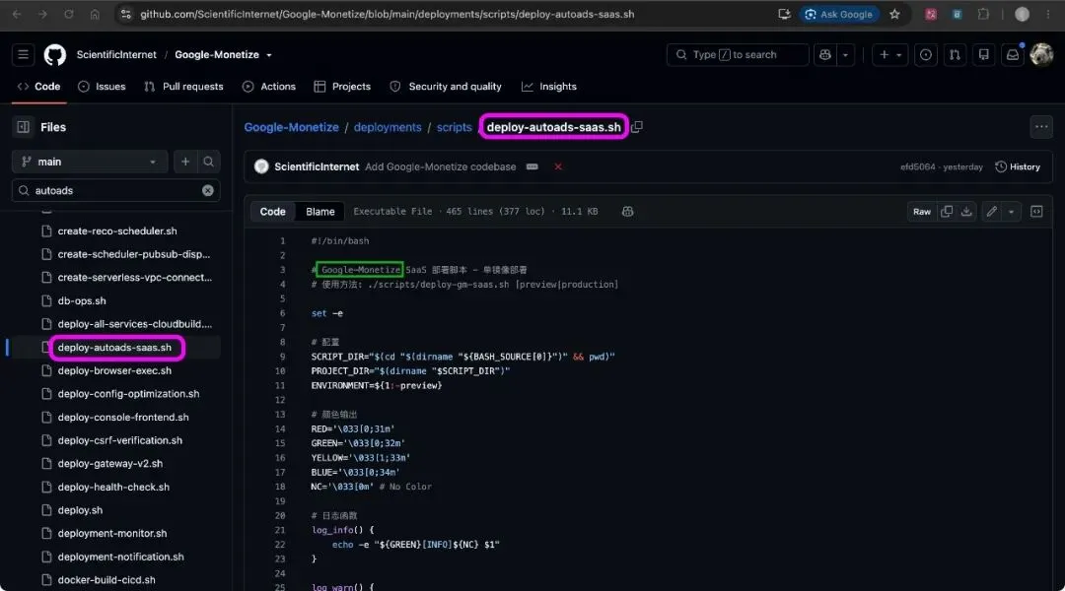Open the Insights tab
This screenshot has width=1065, height=591.
click(549, 86)
